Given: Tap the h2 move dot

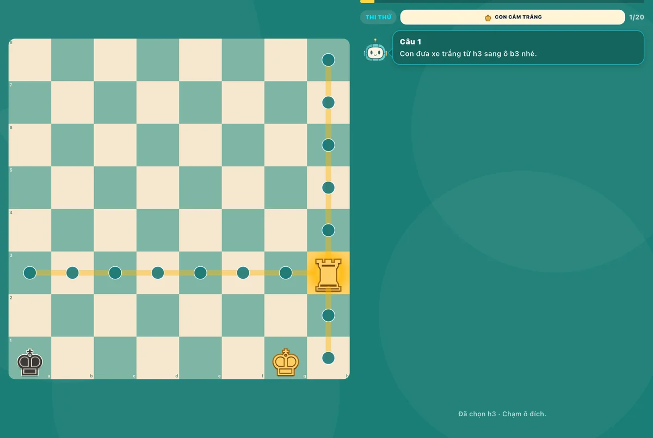Looking at the screenshot, I should [x=328, y=315].
